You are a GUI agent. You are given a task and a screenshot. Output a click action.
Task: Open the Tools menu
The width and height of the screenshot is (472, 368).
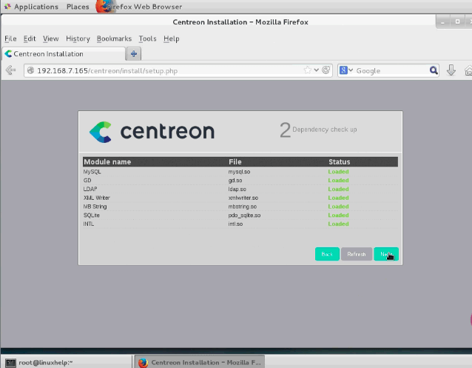(147, 39)
